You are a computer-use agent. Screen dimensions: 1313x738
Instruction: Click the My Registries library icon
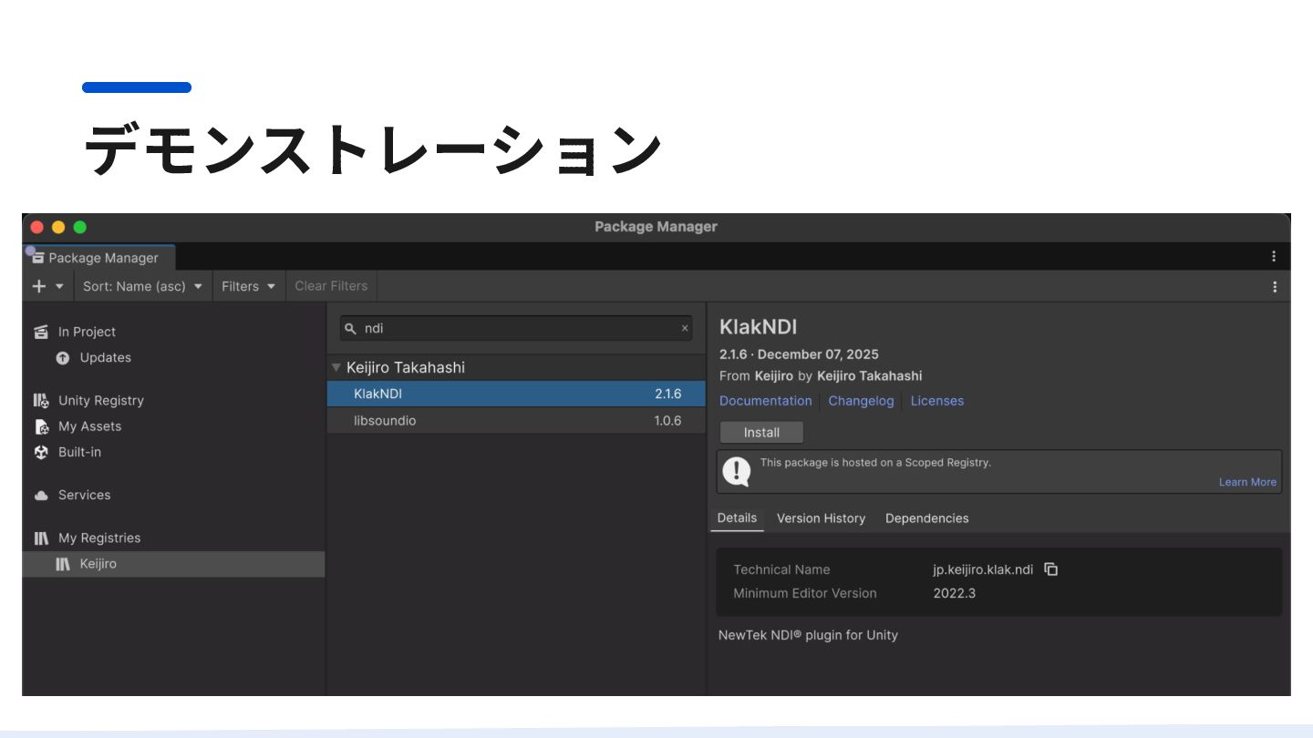coord(41,538)
